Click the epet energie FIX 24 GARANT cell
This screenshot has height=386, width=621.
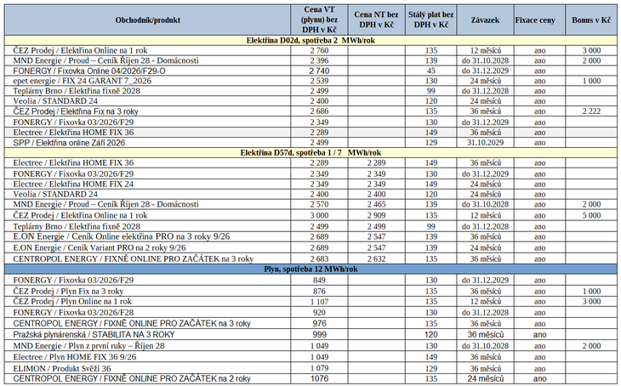point(148,81)
